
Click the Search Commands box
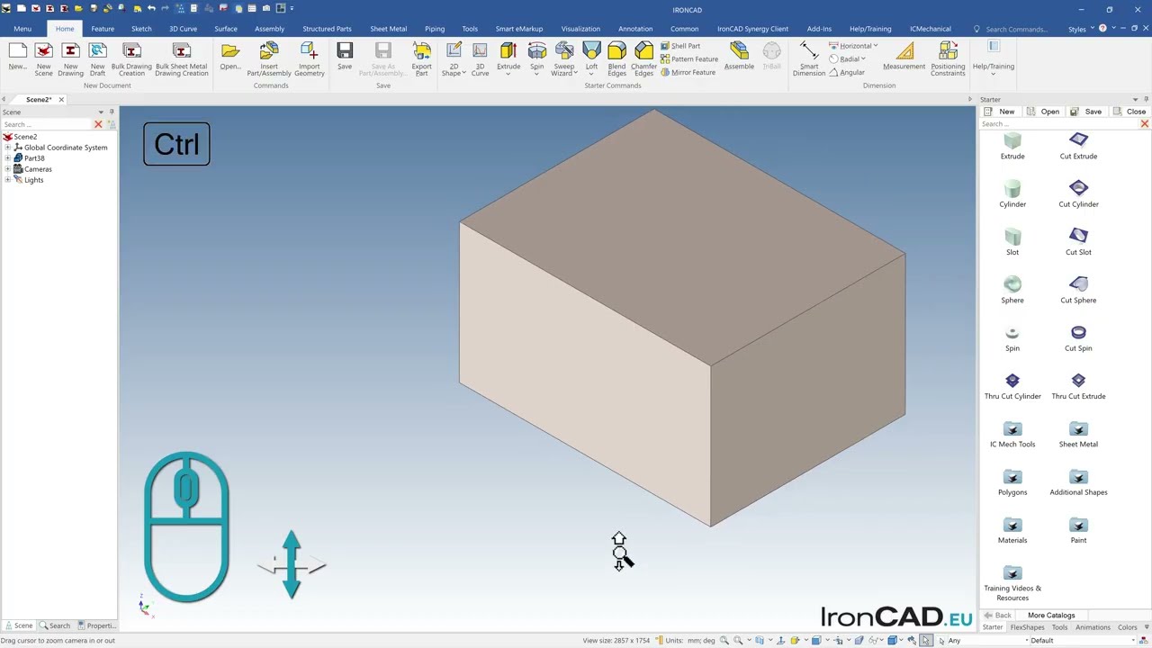1015,29
